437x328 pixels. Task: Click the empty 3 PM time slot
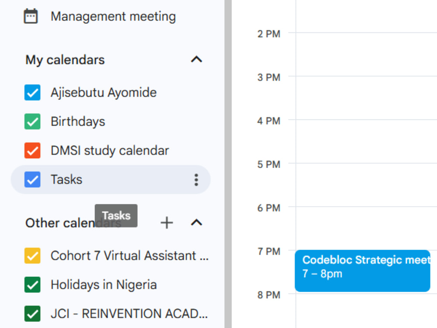(x=366, y=98)
